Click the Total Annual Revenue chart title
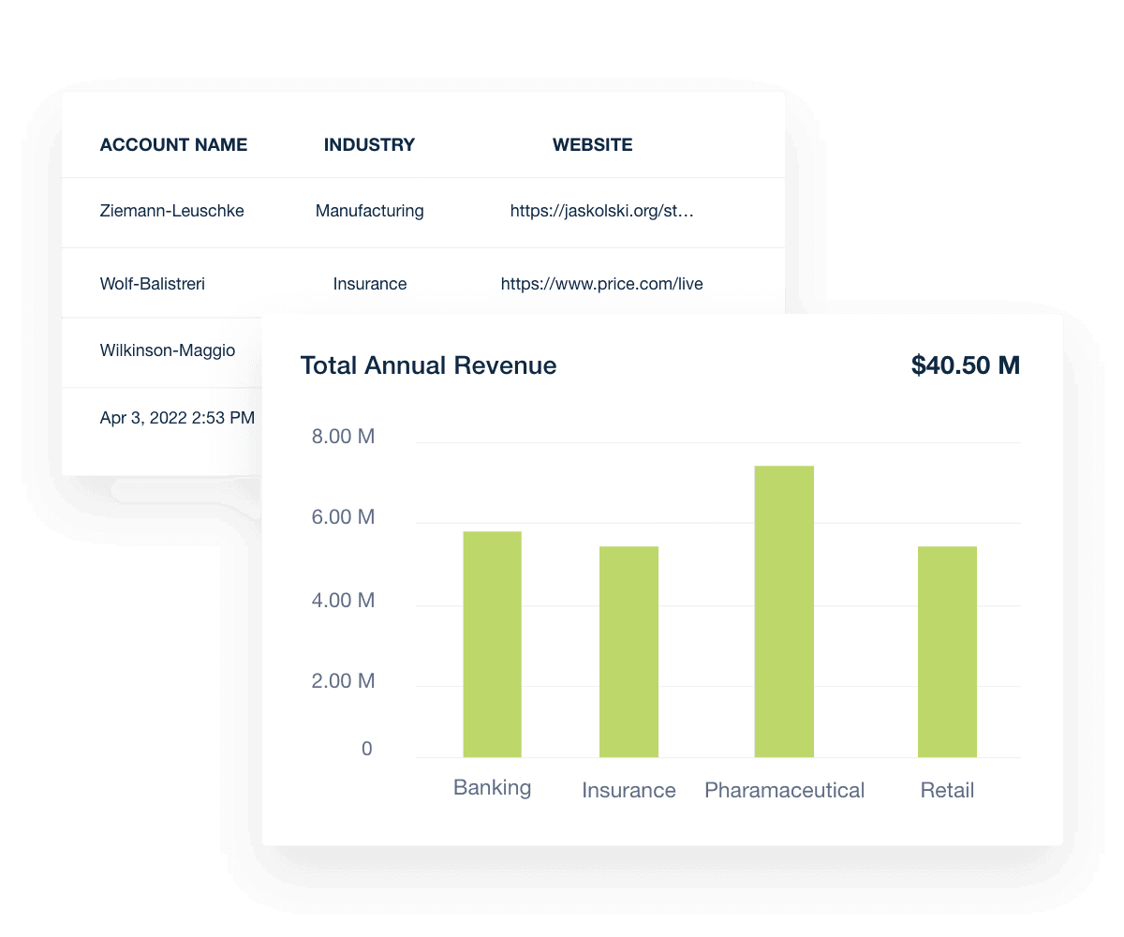 point(428,365)
